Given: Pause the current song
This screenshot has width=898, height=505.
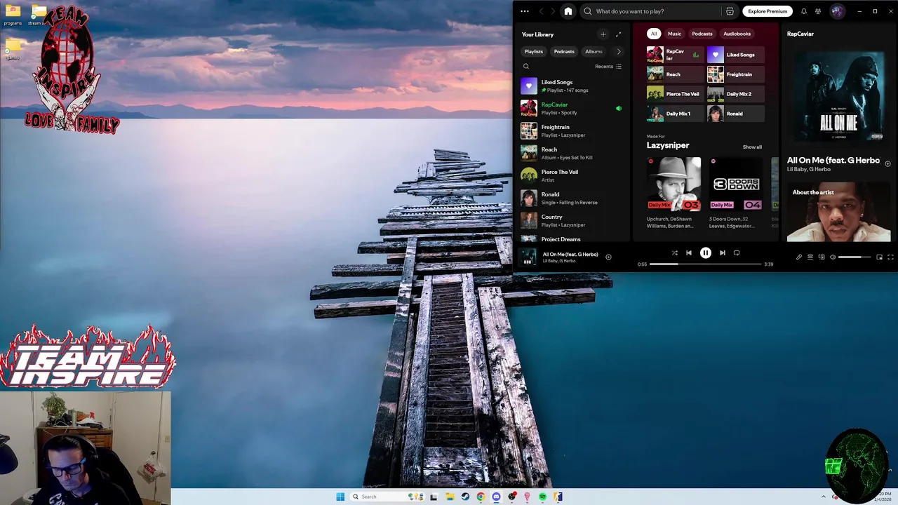Looking at the screenshot, I should click(x=706, y=253).
